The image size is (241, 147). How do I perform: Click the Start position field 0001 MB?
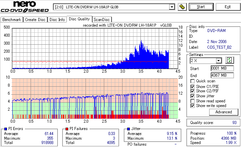pyautogui.click(x=222, y=68)
